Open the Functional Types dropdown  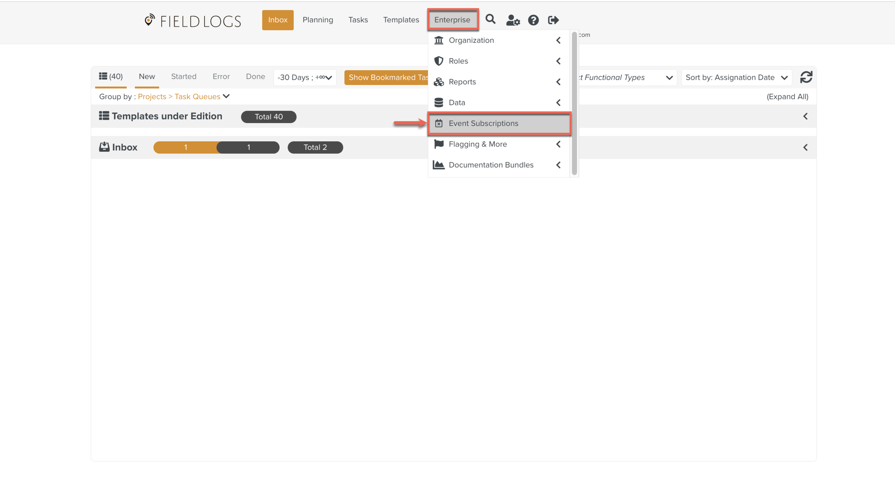click(x=626, y=78)
